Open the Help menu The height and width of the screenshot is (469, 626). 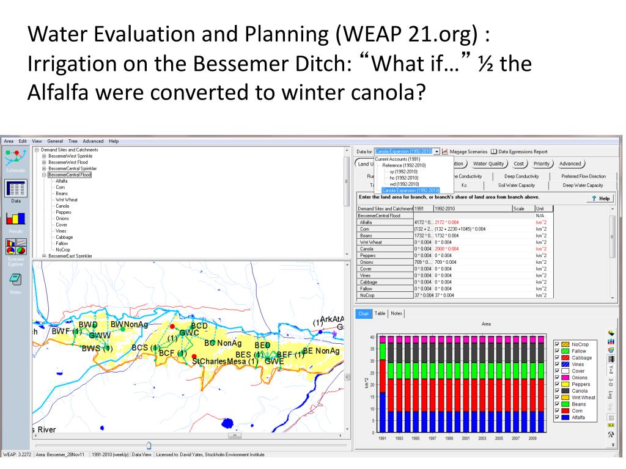(x=114, y=141)
